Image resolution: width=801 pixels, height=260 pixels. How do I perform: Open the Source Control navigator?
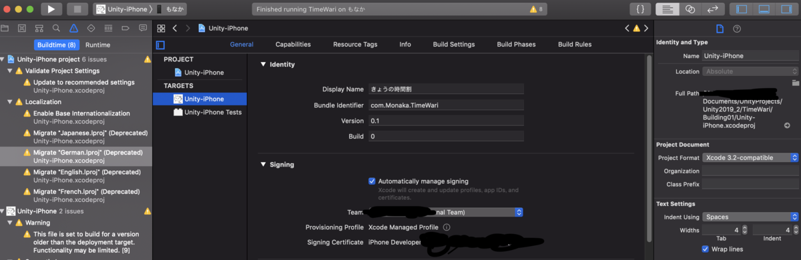click(22, 28)
